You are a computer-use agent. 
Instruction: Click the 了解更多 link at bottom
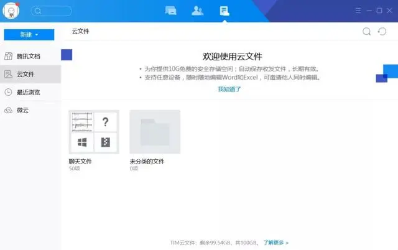pyautogui.click(x=275, y=243)
